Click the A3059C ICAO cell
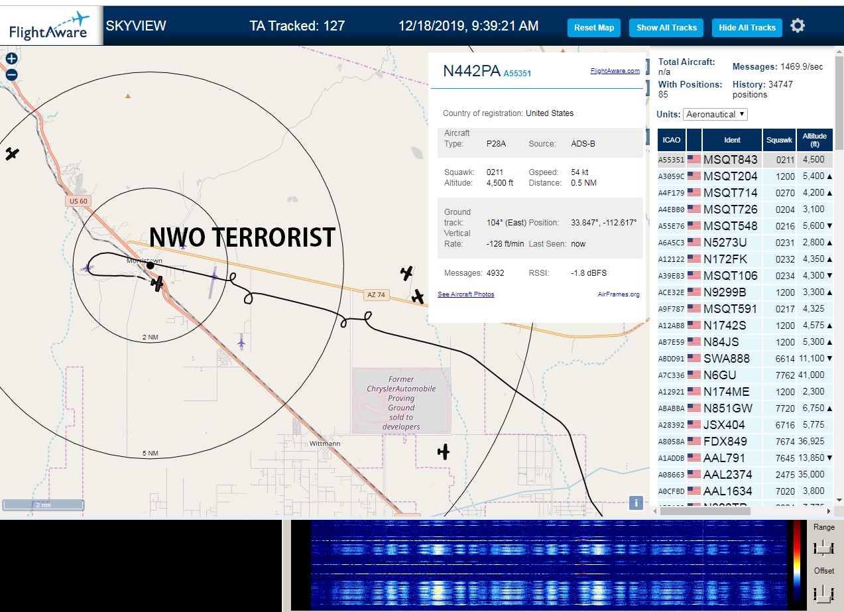Image resolution: width=844 pixels, height=612 pixels. [671, 176]
